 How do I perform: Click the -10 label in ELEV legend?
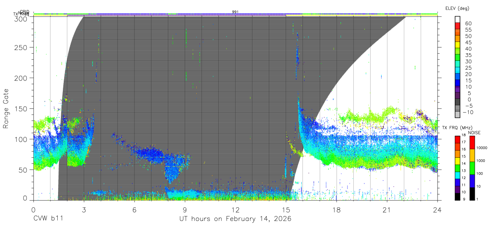tap(468, 112)
